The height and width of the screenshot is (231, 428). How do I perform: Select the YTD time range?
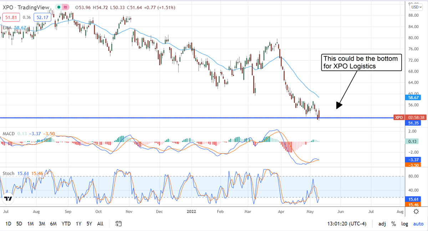[66, 224]
